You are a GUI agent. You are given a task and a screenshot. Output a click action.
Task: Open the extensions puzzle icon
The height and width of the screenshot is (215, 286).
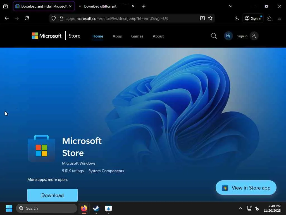(270, 18)
